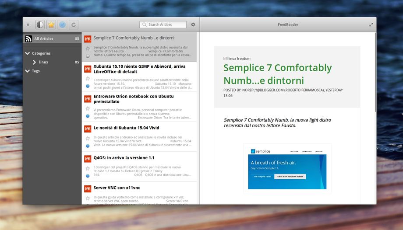Open 'Entroware Orion notebook con Ubuntu preinstallato'
The width and height of the screenshot is (403, 230).
(x=139, y=107)
